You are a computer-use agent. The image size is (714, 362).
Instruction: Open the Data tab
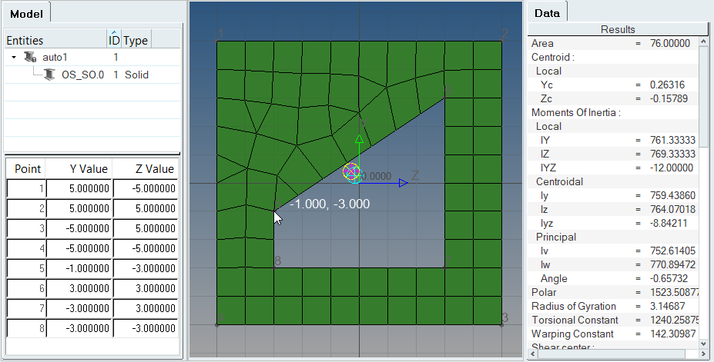point(547,13)
